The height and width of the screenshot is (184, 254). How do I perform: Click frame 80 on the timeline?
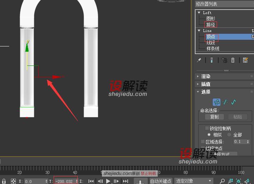186,172
